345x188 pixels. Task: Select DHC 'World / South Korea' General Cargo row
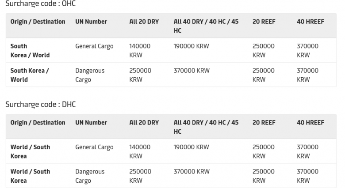point(171,151)
